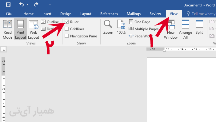Image resolution: width=216 pixels, height=122 pixels.
Task: Open the Undo history dropdown arrow
Action: (27, 5)
